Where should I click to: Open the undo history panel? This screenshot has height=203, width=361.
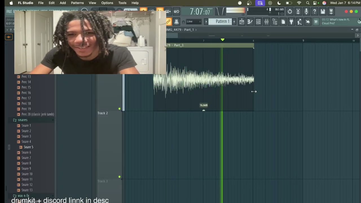(x=290, y=12)
